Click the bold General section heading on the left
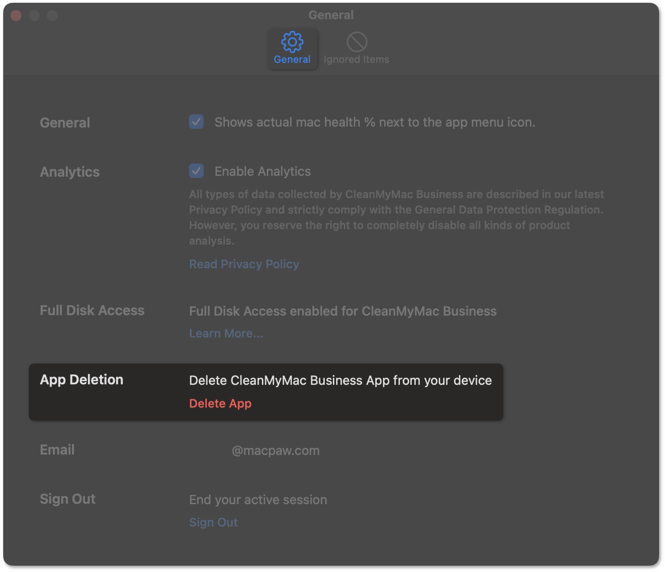 point(65,123)
